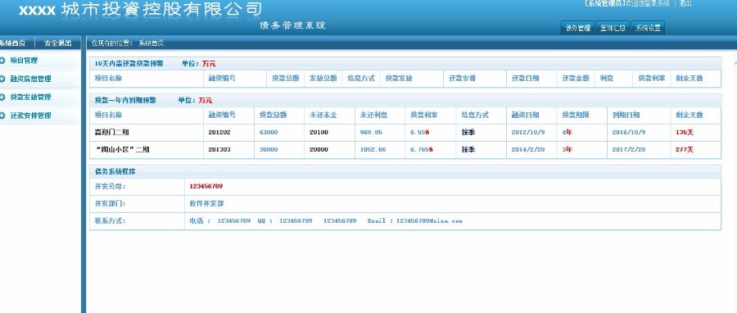This screenshot has width=737, height=313.
Task: Select the 债务系统程序 section title
Action: click(x=115, y=172)
